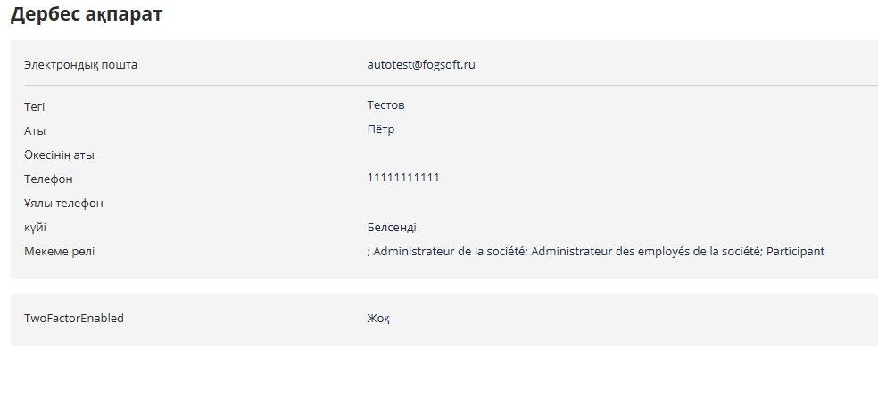Click the күйі status label

[36, 227]
